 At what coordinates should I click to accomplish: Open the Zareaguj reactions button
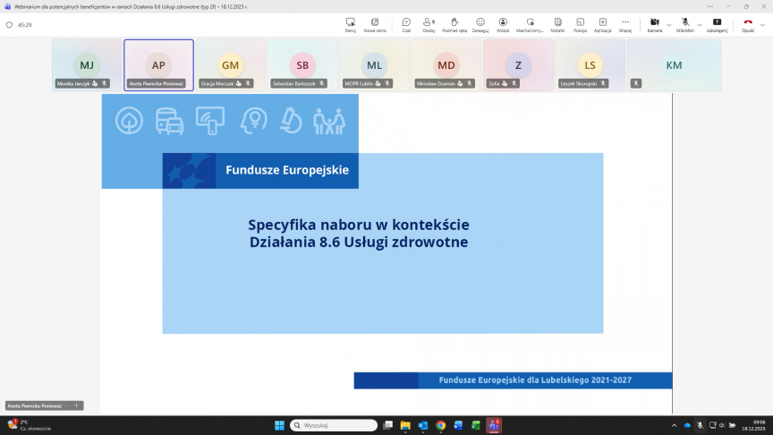480,24
